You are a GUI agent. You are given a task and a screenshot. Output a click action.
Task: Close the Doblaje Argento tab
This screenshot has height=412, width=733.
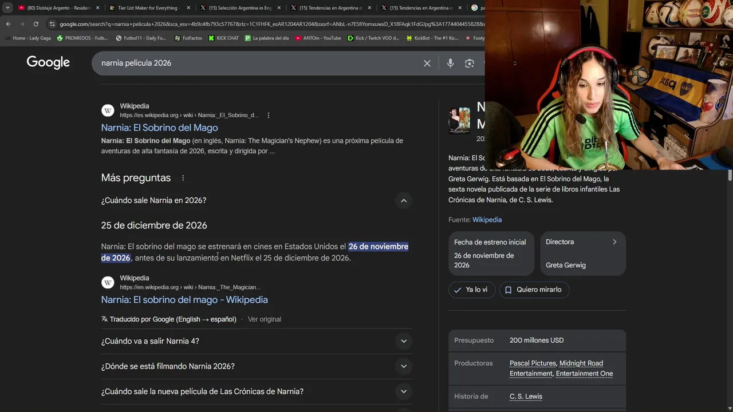pyautogui.click(x=98, y=8)
